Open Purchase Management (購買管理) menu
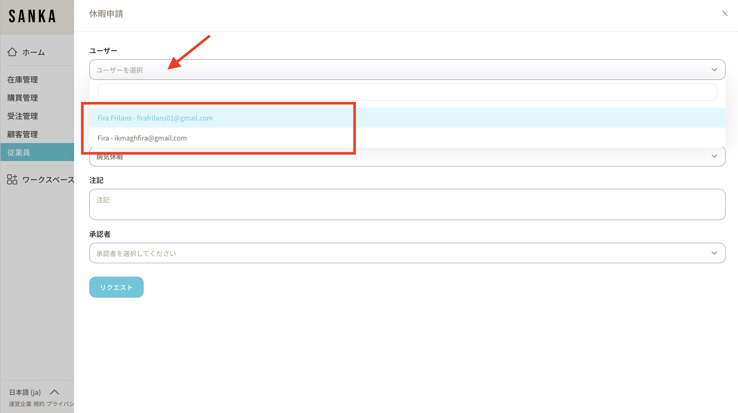738x413 pixels. [x=23, y=98]
